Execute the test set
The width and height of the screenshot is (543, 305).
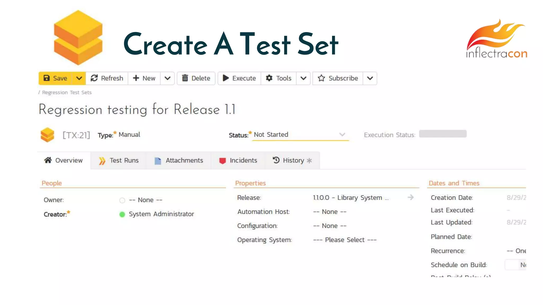point(239,78)
